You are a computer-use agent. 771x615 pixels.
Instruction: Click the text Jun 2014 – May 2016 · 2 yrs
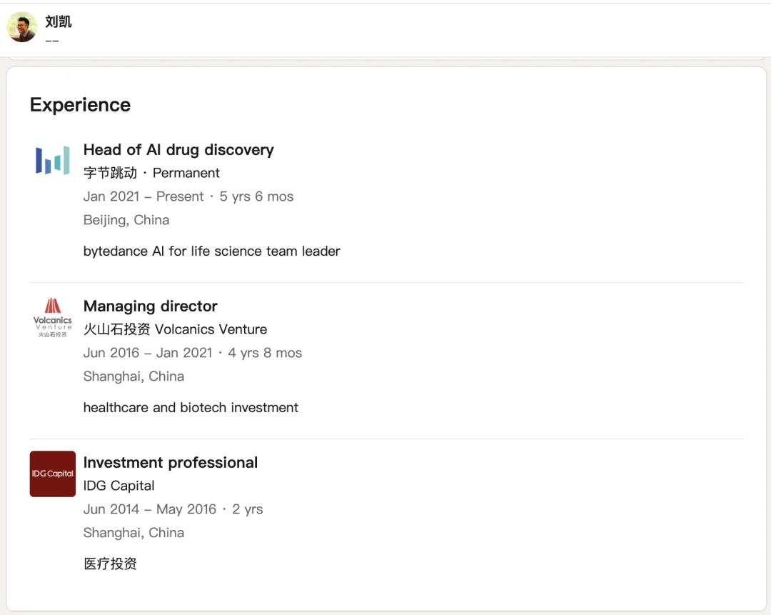coord(173,509)
